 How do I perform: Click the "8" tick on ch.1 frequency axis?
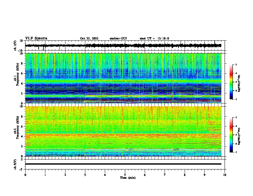coord(22,63)
